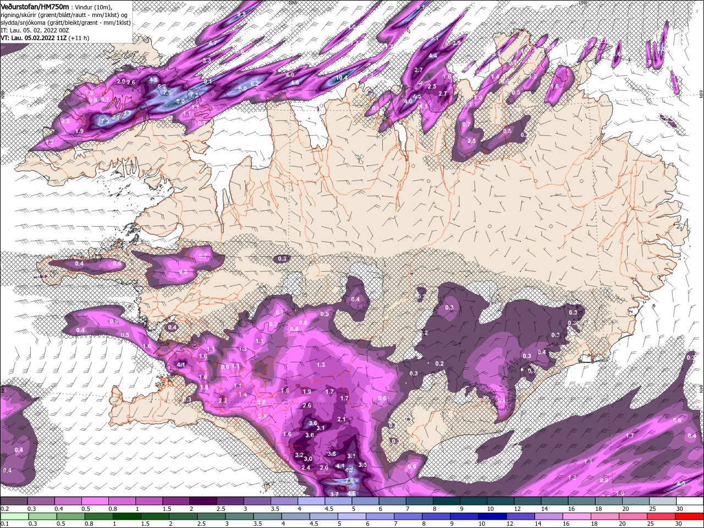Click the pale grey 25 swatch in the snow legend
This screenshot has height=528, width=704.
point(663,501)
